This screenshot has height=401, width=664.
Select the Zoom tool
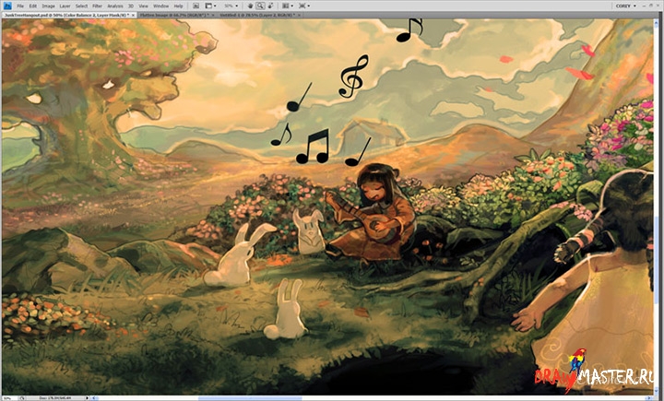(260, 6)
